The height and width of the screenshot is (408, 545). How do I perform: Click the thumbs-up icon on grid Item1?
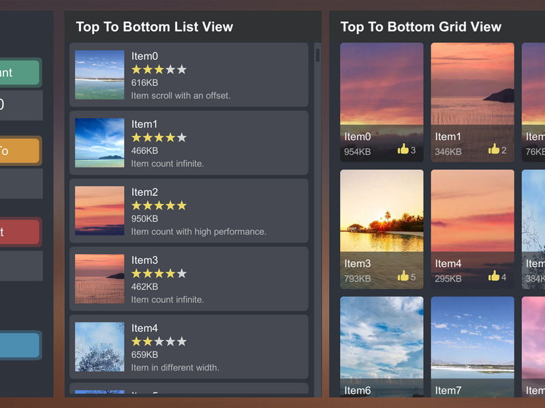[x=493, y=149]
